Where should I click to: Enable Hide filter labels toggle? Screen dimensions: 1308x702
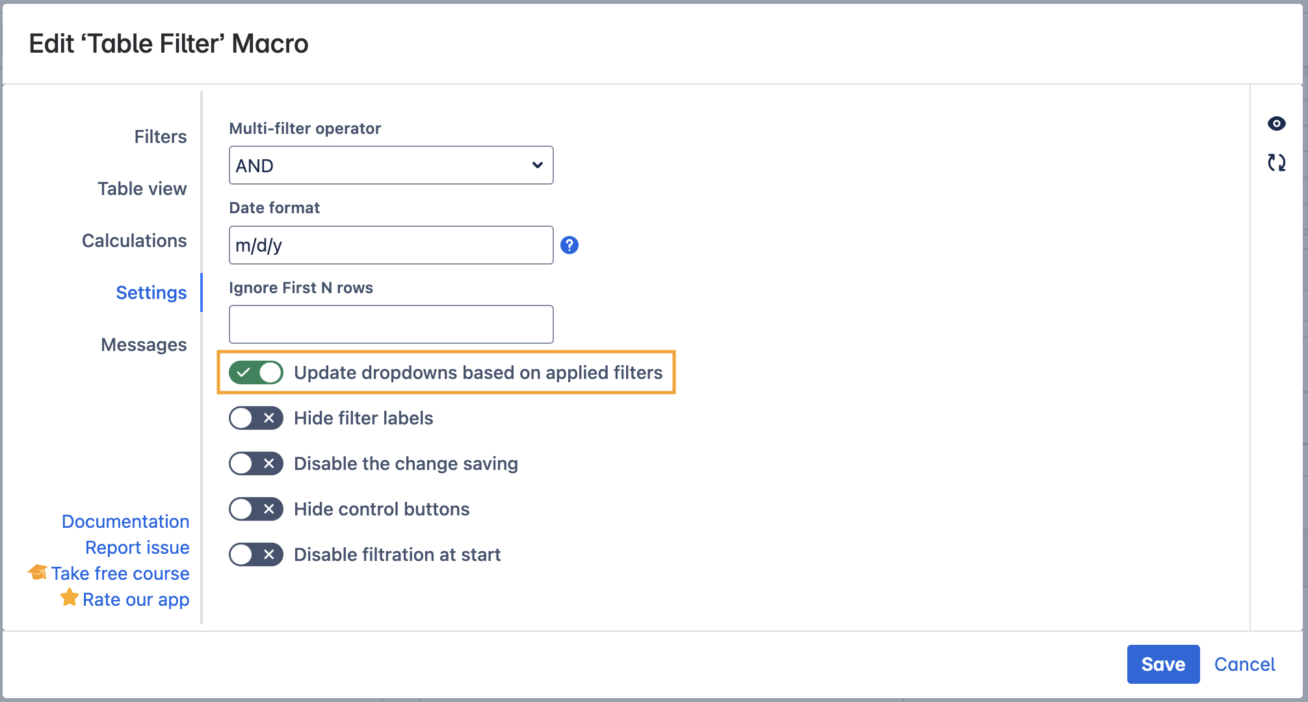pyautogui.click(x=256, y=418)
